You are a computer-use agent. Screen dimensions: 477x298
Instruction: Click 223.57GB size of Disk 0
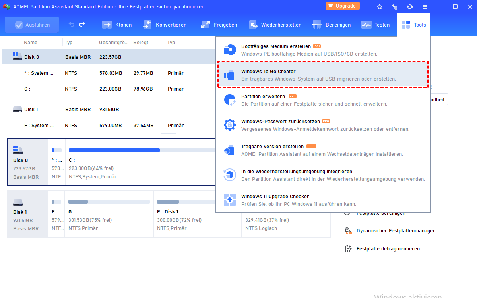point(110,57)
